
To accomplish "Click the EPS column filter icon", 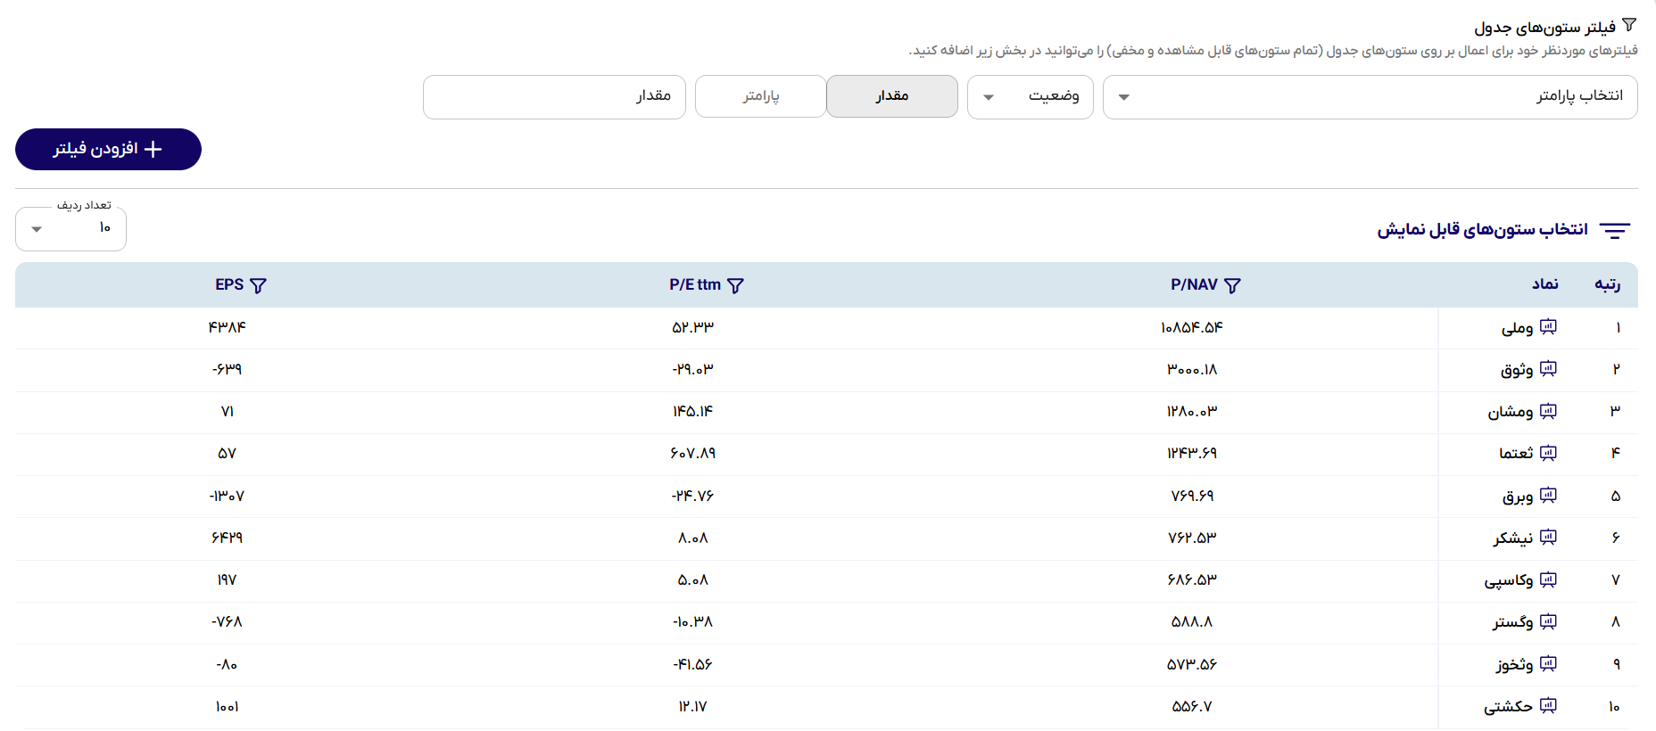I will (258, 285).
